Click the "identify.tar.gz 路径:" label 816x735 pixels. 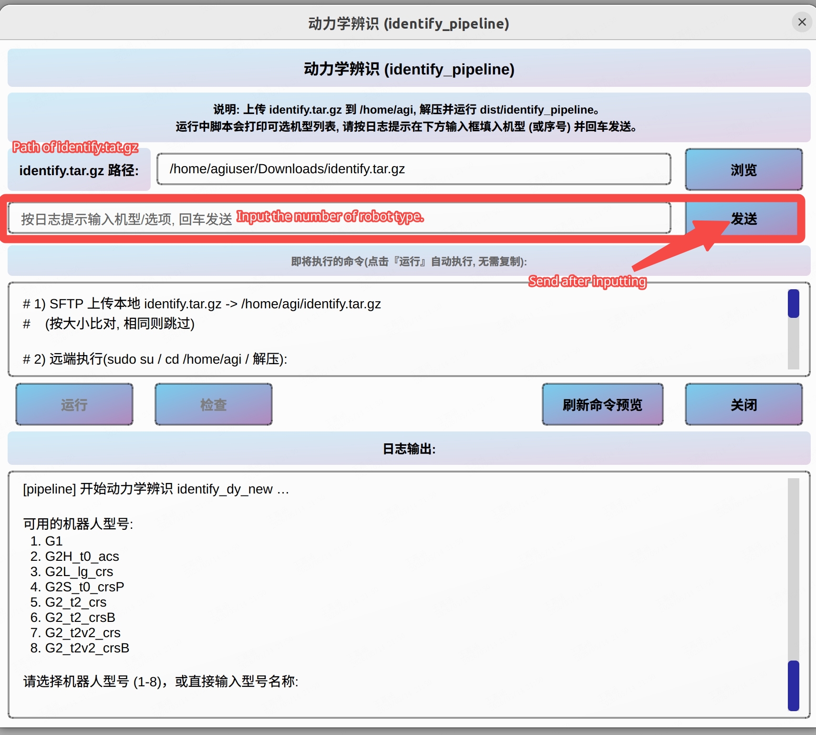[x=79, y=170]
